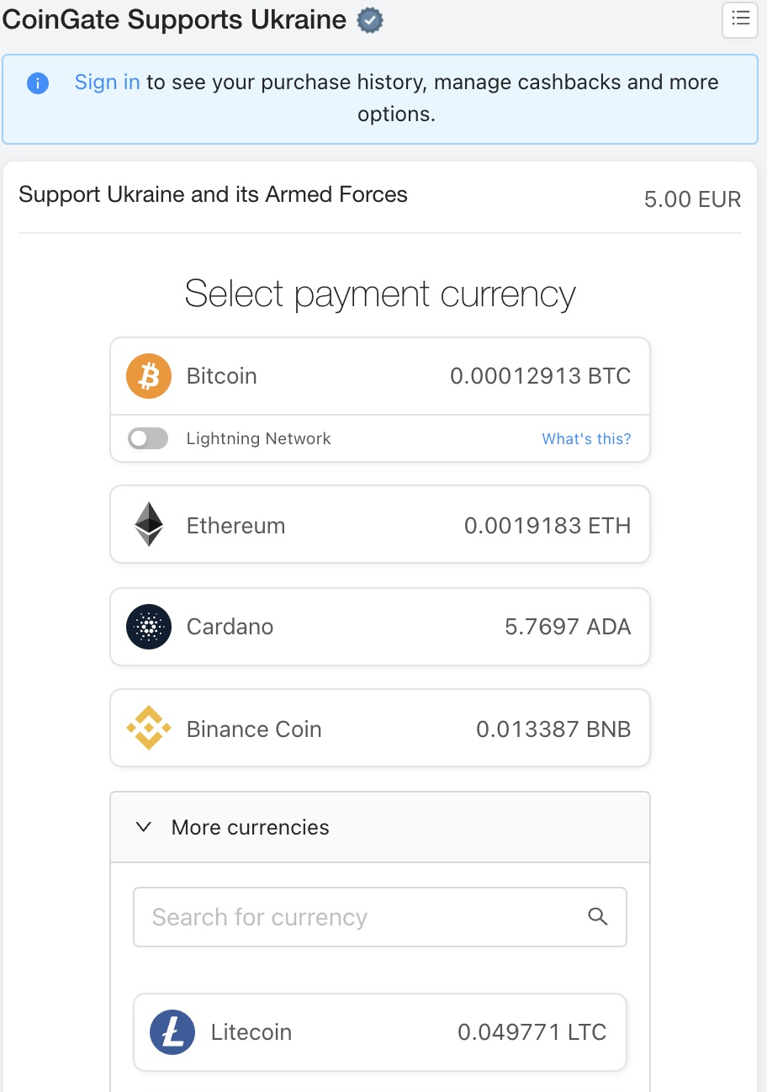This screenshot has height=1092, width=767.
Task: Open the Sign in link
Action: (107, 82)
